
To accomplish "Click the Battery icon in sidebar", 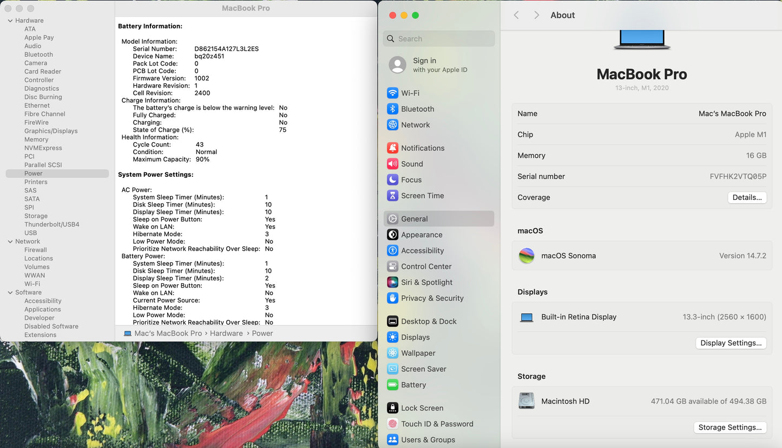I will [392, 385].
